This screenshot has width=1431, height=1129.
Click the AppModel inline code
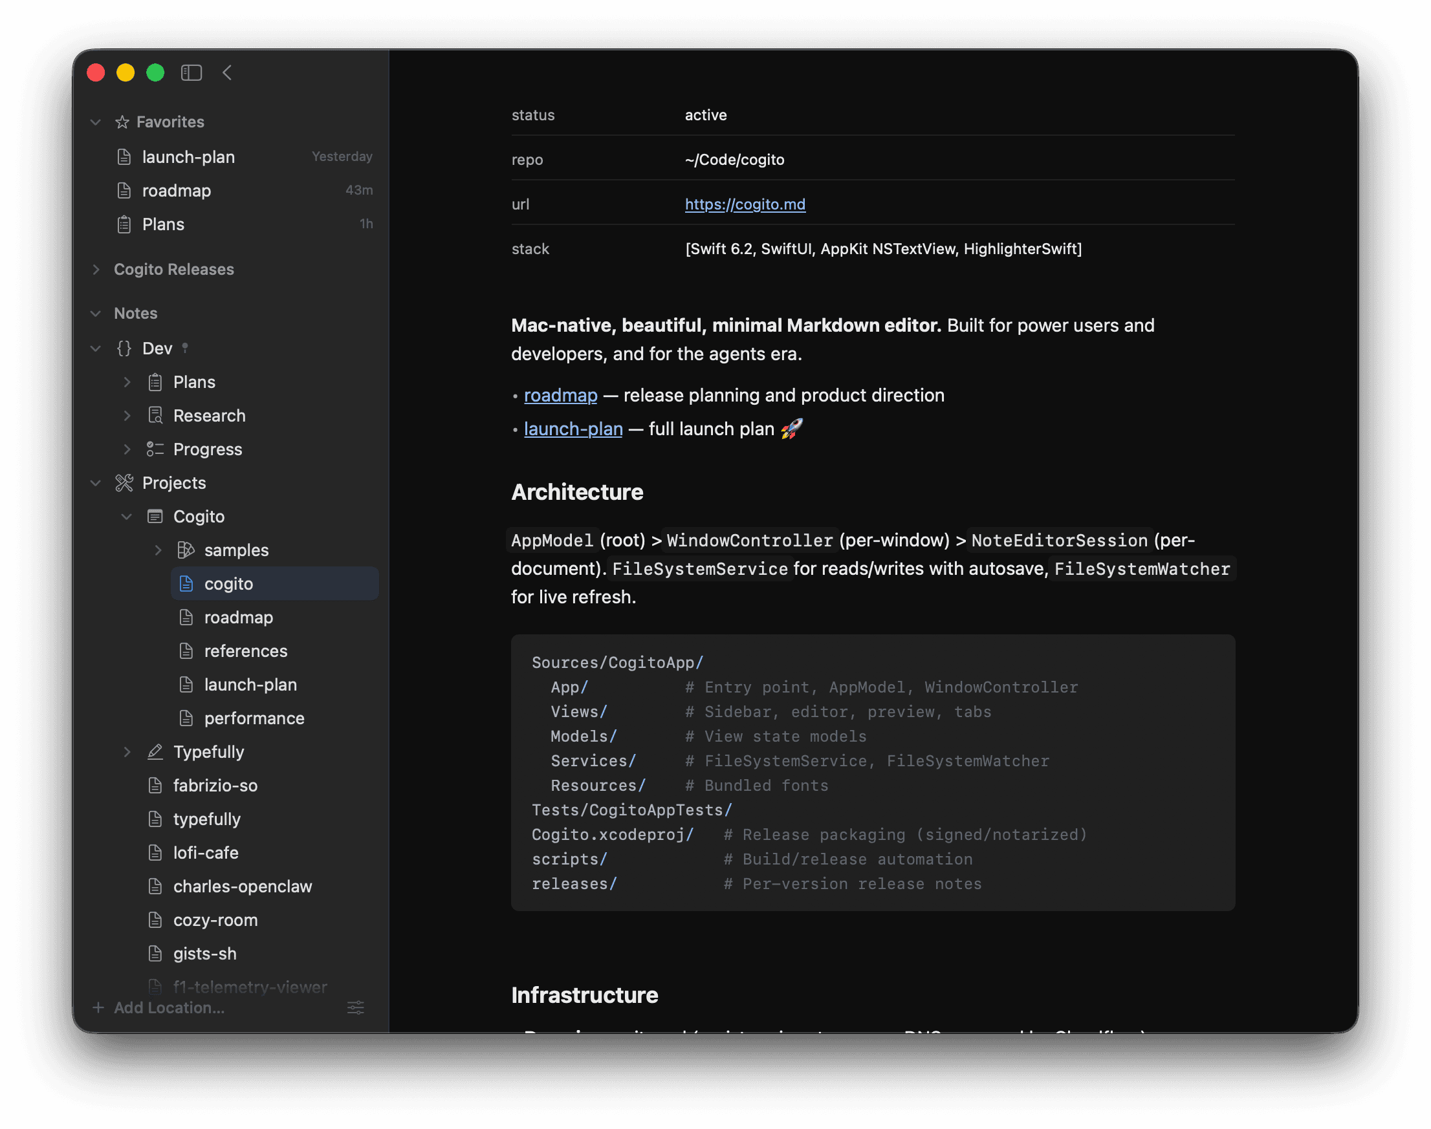click(x=552, y=540)
